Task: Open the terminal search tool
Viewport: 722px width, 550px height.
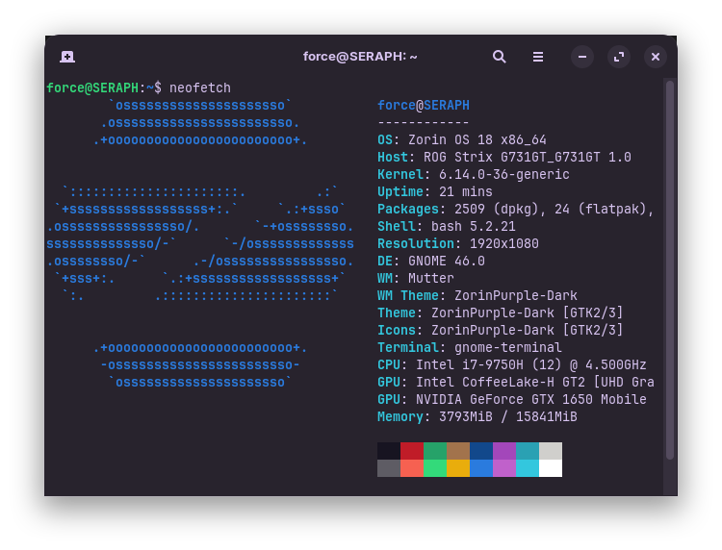Action: [499, 57]
